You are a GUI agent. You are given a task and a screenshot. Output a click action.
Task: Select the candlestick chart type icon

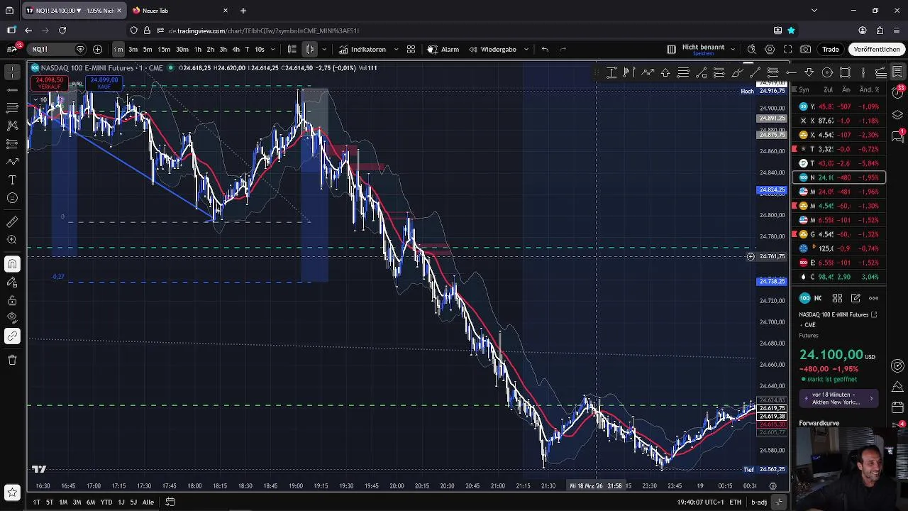pyautogui.click(x=310, y=49)
